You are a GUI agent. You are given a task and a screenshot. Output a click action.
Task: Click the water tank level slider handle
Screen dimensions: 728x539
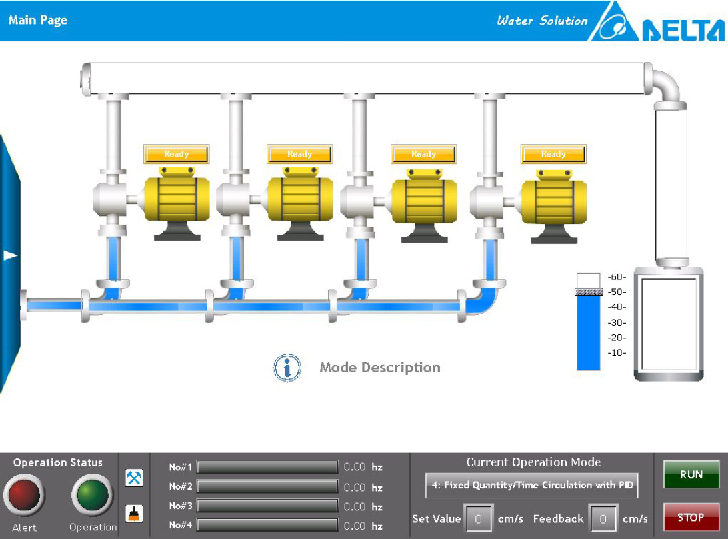pos(589,292)
